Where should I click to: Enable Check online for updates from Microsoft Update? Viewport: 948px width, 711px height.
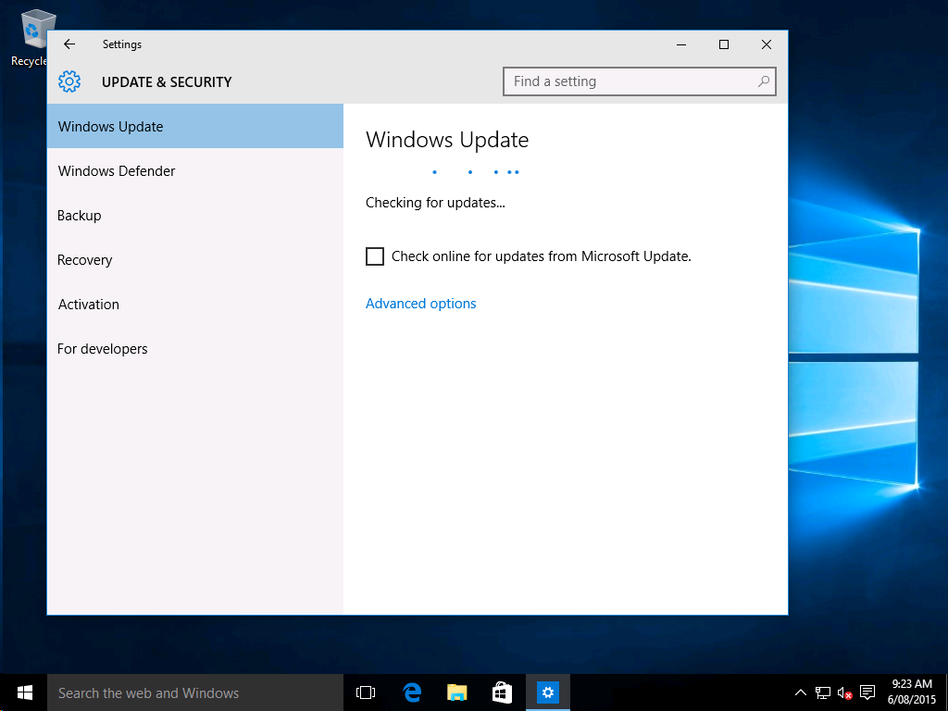375,256
